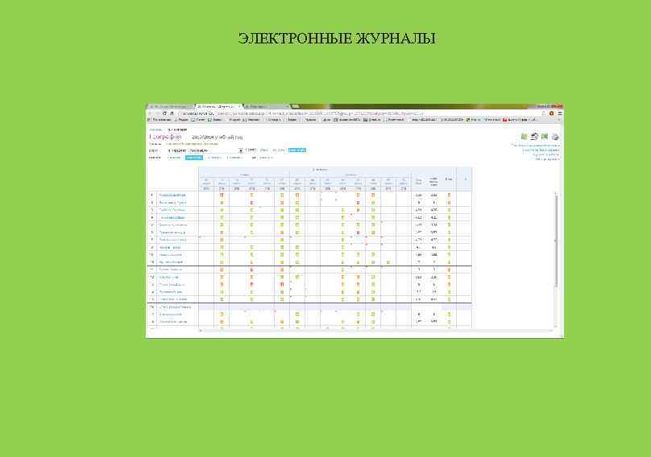Open student name in highlighted row 16
The width and height of the screenshot is (651, 457).
[x=176, y=307]
